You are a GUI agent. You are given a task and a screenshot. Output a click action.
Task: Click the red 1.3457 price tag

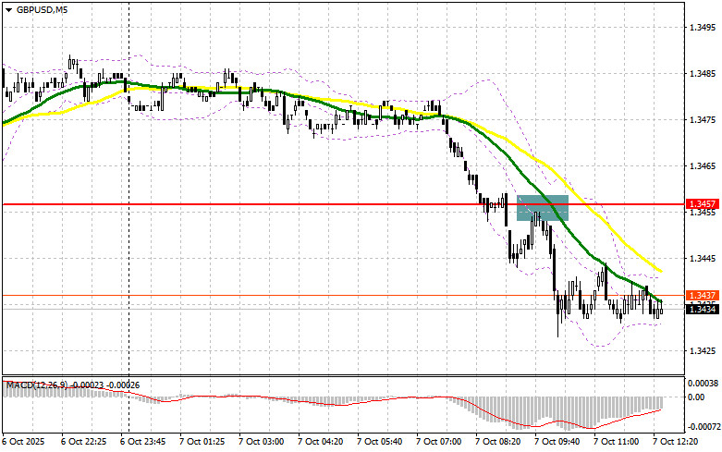click(x=702, y=204)
